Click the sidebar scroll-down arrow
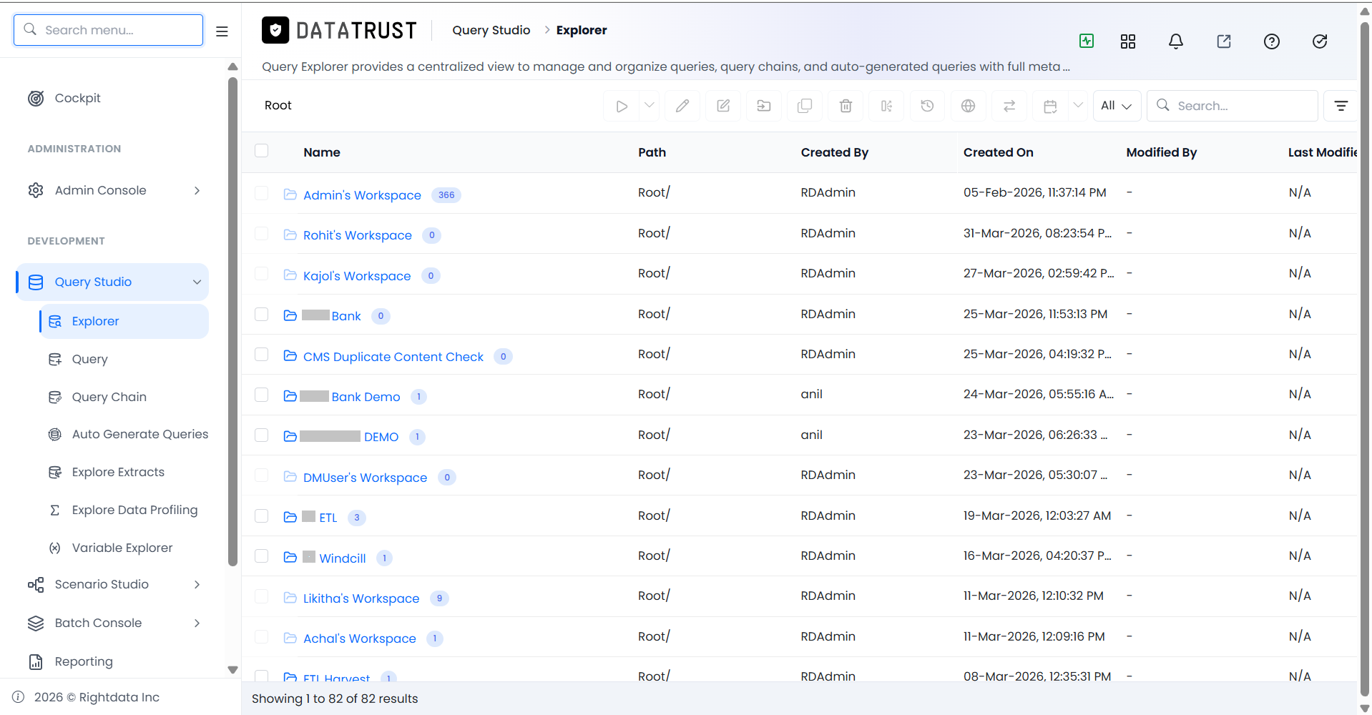 click(232, 670)
